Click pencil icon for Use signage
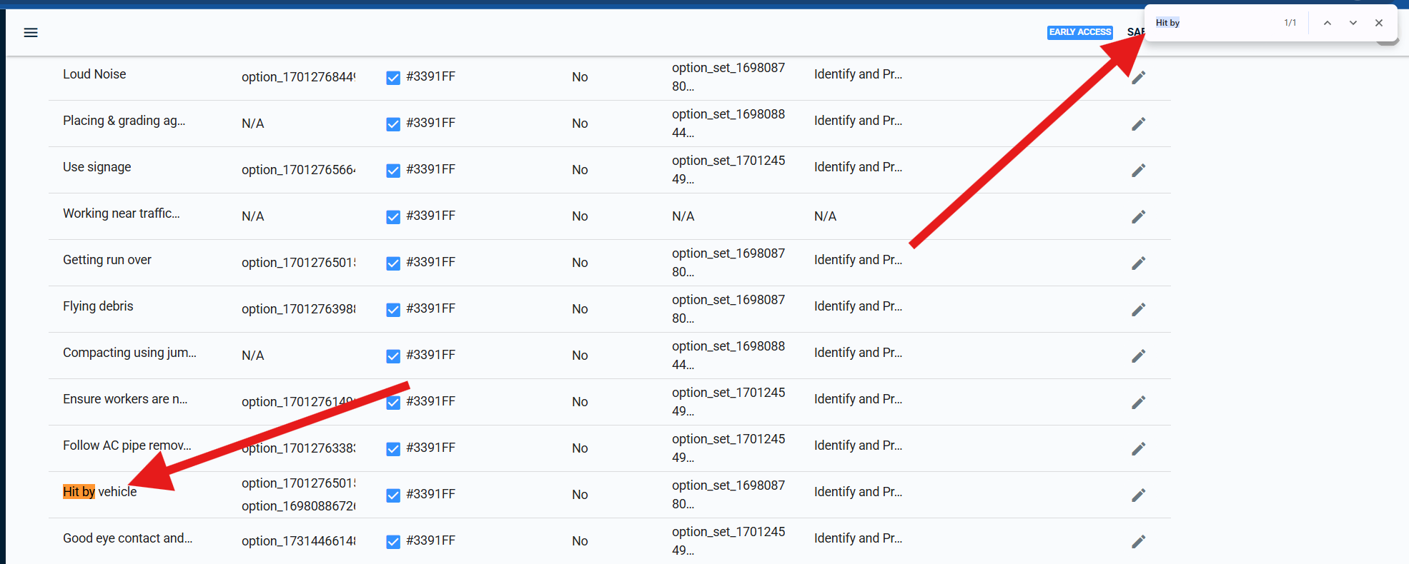 [x=1138, y=170]
